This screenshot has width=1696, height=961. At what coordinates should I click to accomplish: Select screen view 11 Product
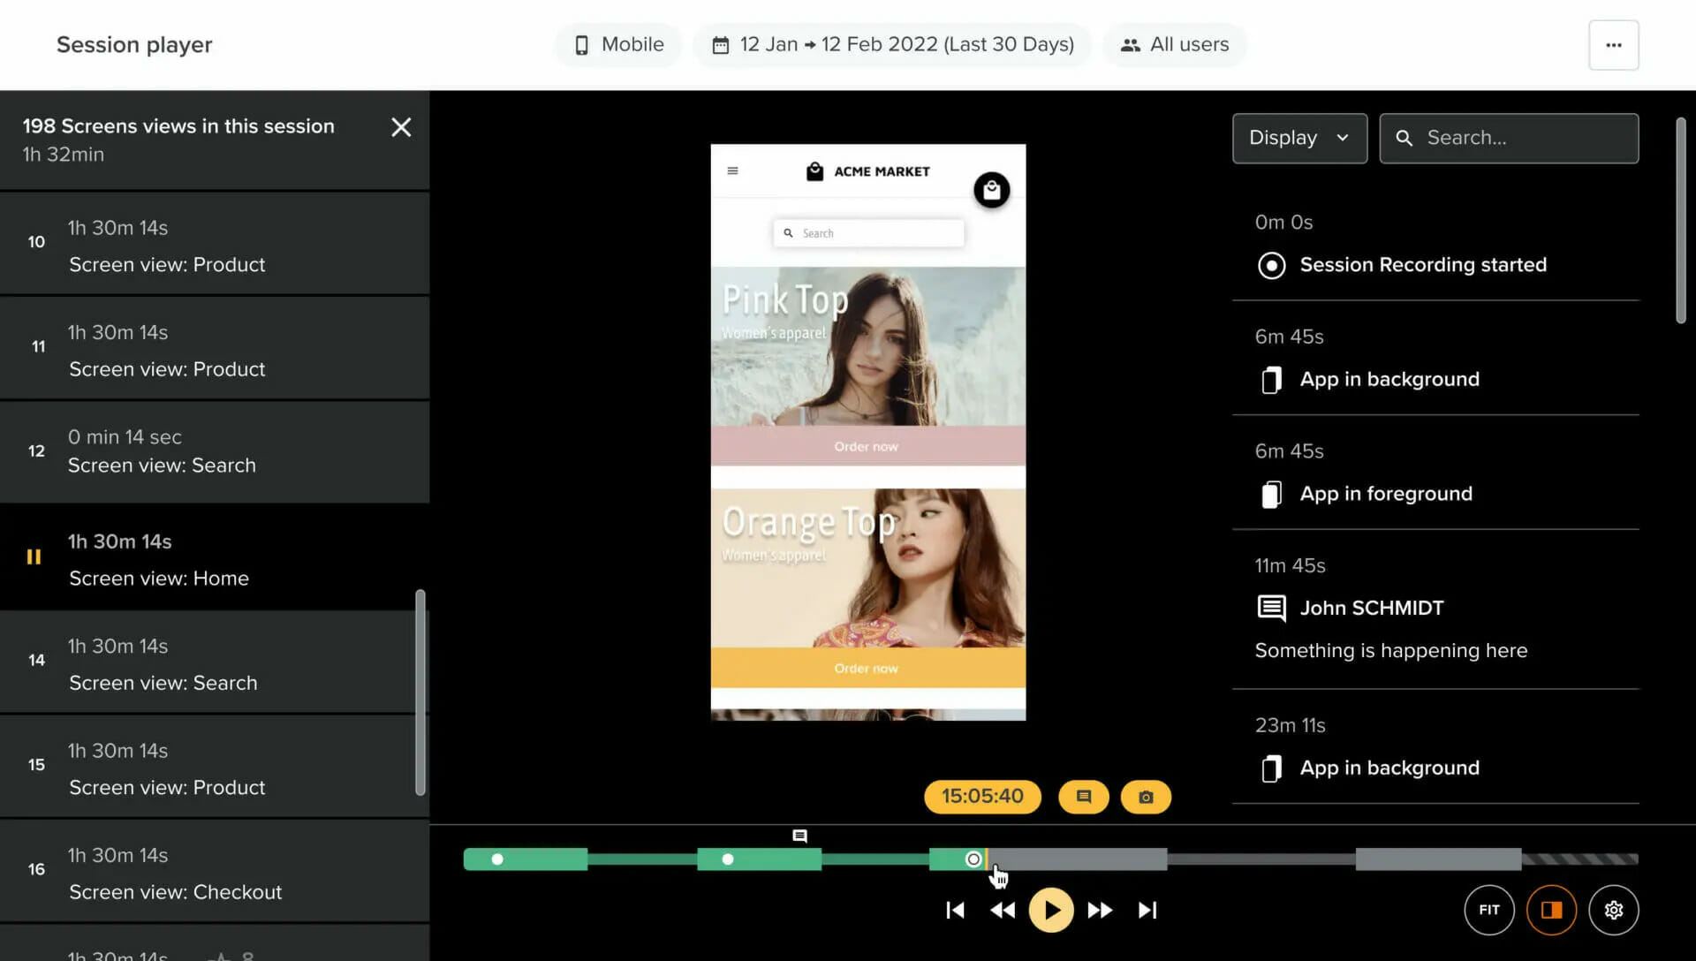(x=215, y=348)
